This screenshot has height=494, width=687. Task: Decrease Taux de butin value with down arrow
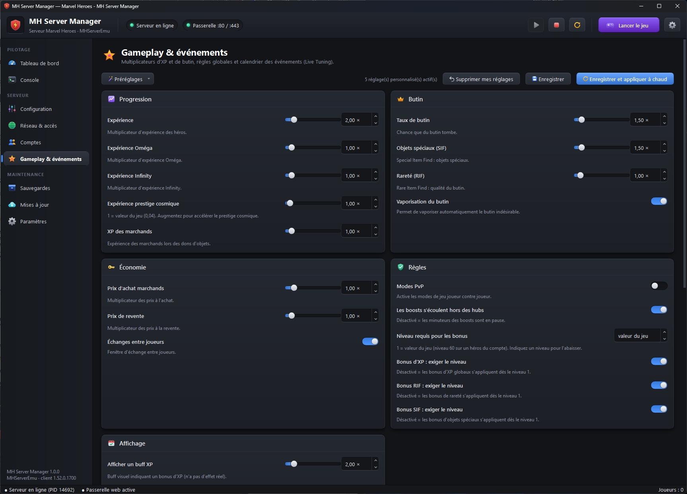click(x=664, y=123)
